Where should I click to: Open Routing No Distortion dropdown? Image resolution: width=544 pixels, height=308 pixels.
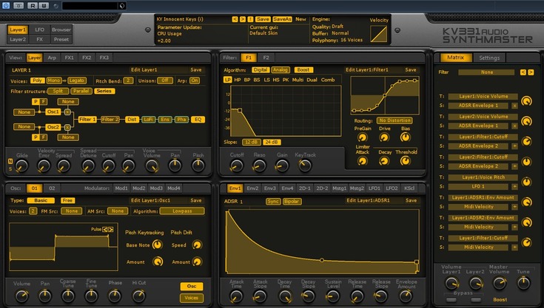(x=394, y=120)
